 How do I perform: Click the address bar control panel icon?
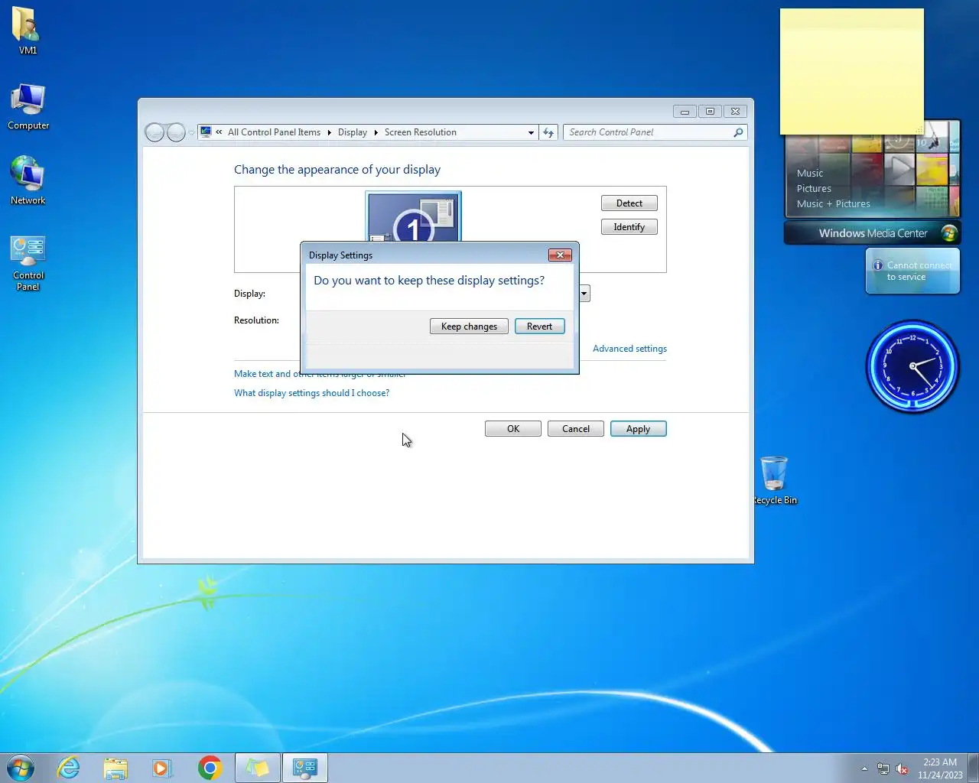pyautogui.click(x=206, y=132)
